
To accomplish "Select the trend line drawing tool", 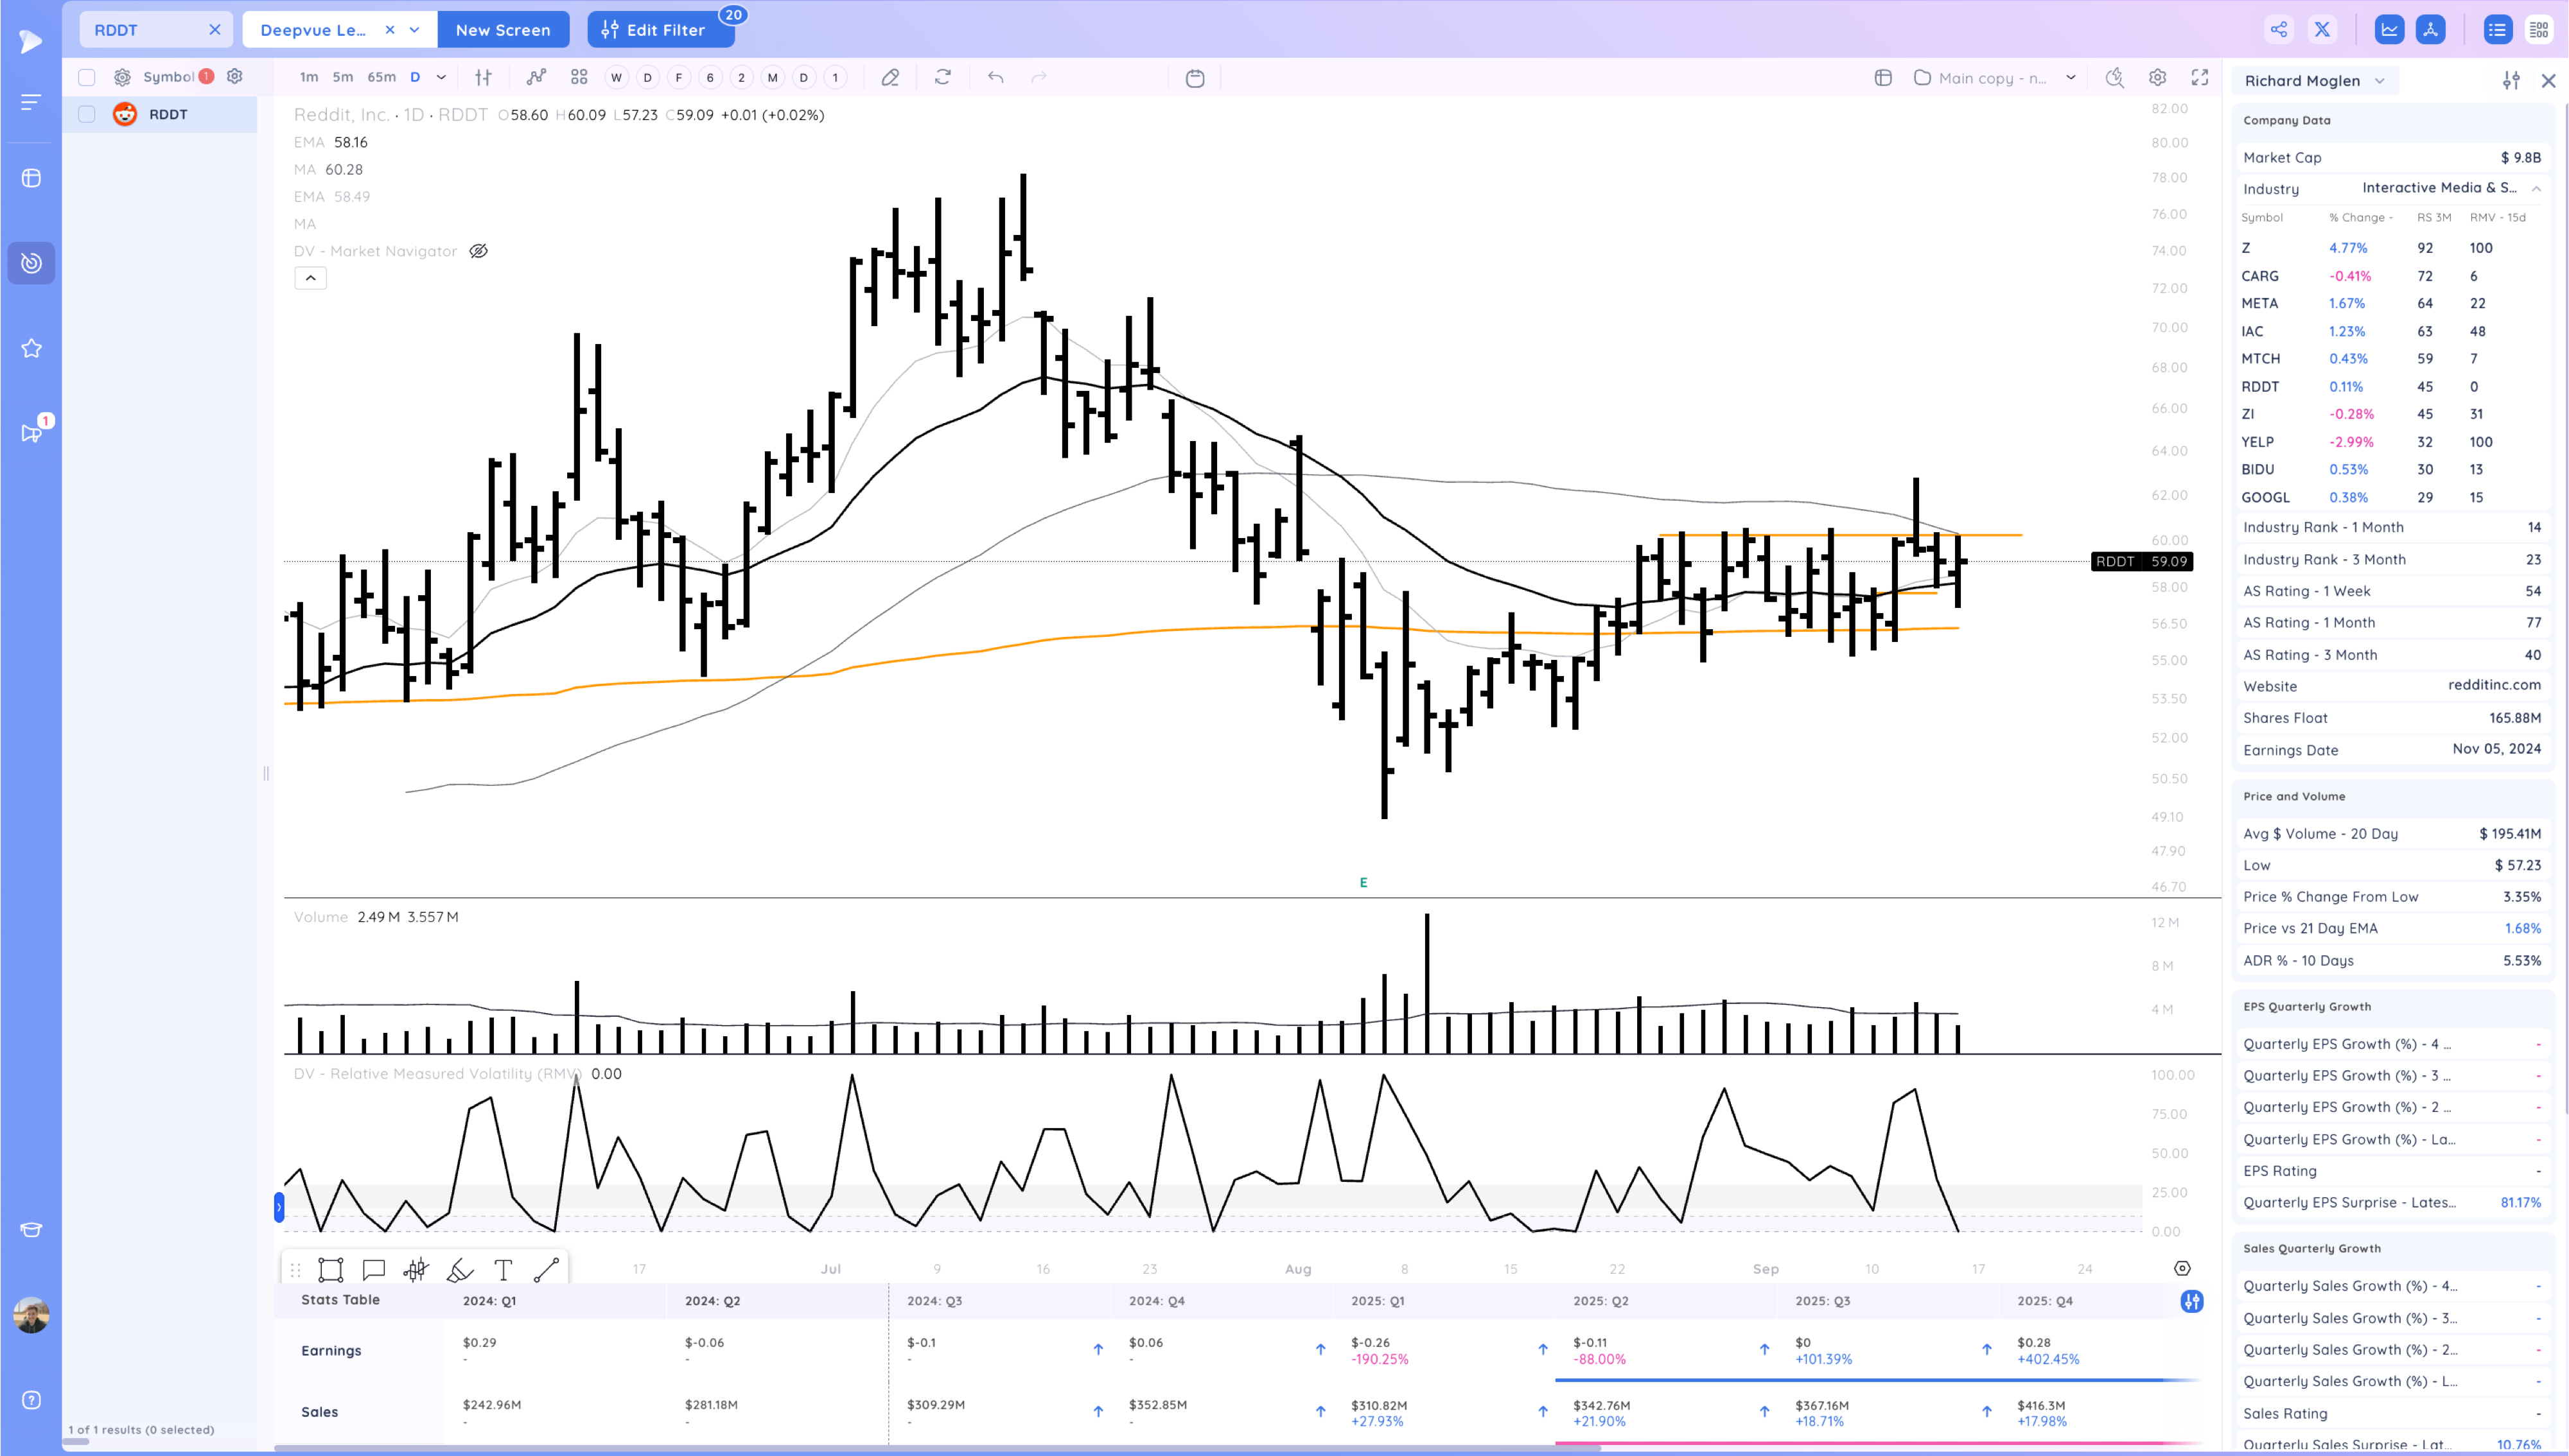I will point(546,1270).
